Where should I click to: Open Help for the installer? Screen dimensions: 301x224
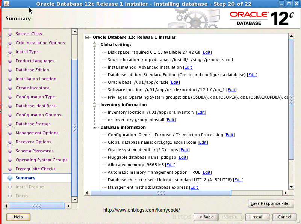(18, 217)
